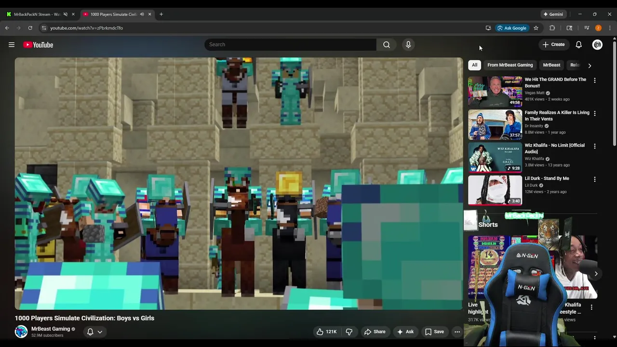Image resolution: width=617 pixels, height=347 pixels.
Task: Open the side panel icon in toolbar
Action: [569, 28]
